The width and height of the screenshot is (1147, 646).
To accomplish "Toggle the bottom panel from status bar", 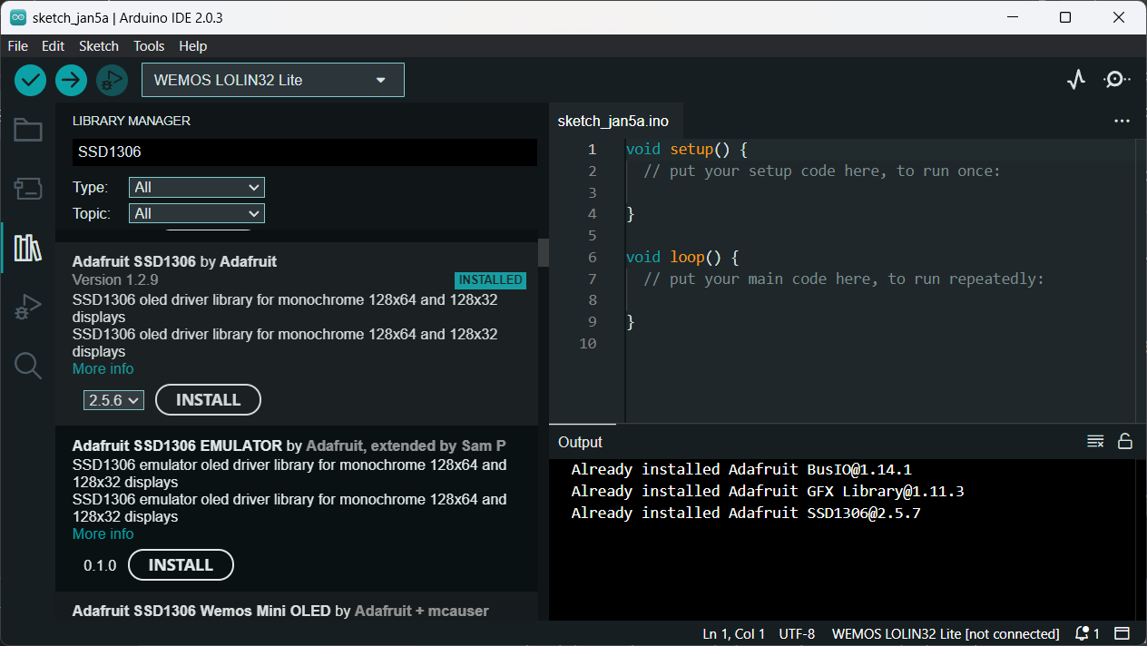I will click(x=1122, y=633).
